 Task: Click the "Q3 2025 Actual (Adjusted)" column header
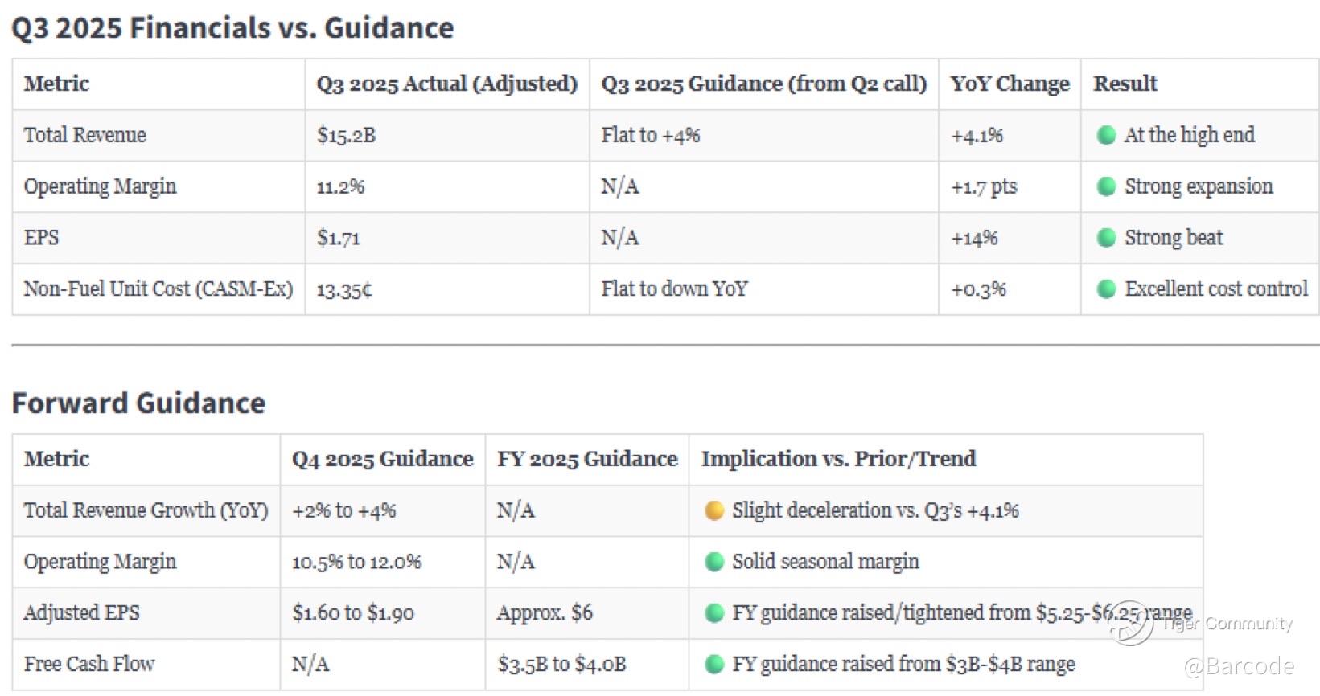pyautogui.click(x=446, y=84)
